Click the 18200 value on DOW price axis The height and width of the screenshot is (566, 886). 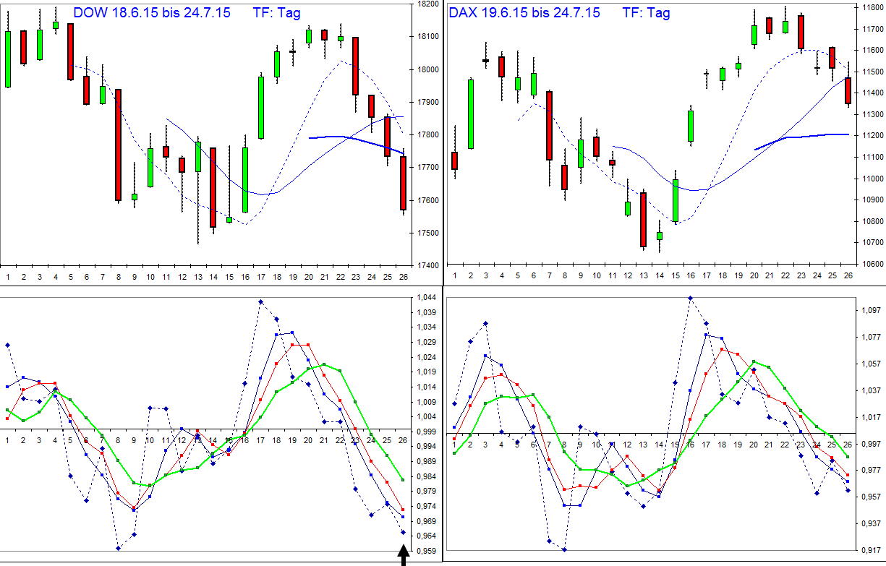427,4
